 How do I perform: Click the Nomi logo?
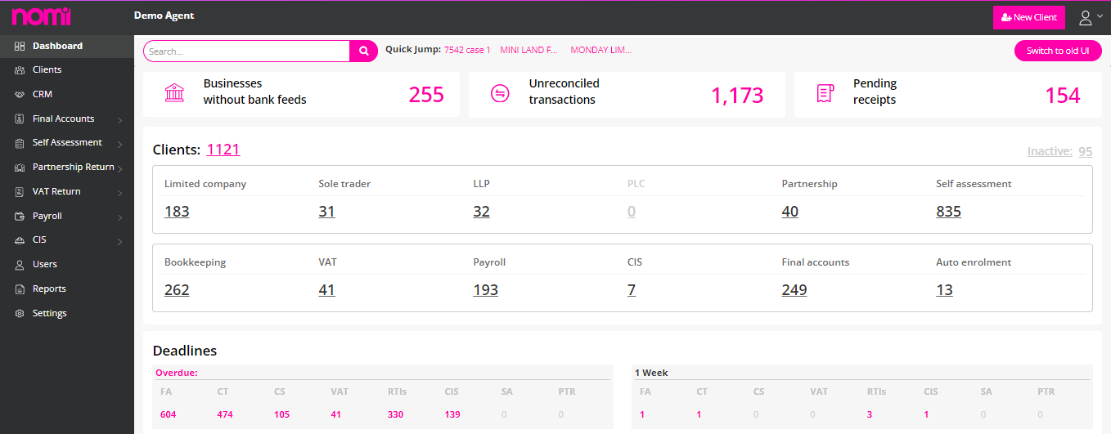[x=41, y=16]
